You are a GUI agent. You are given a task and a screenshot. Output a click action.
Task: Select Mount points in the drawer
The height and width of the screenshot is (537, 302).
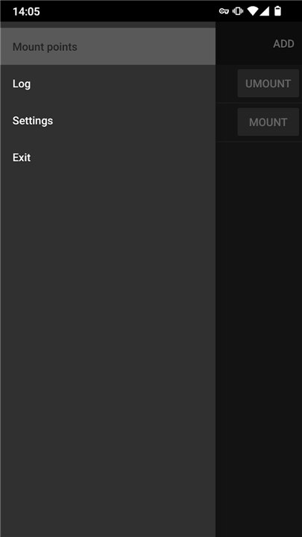point(107,46)
